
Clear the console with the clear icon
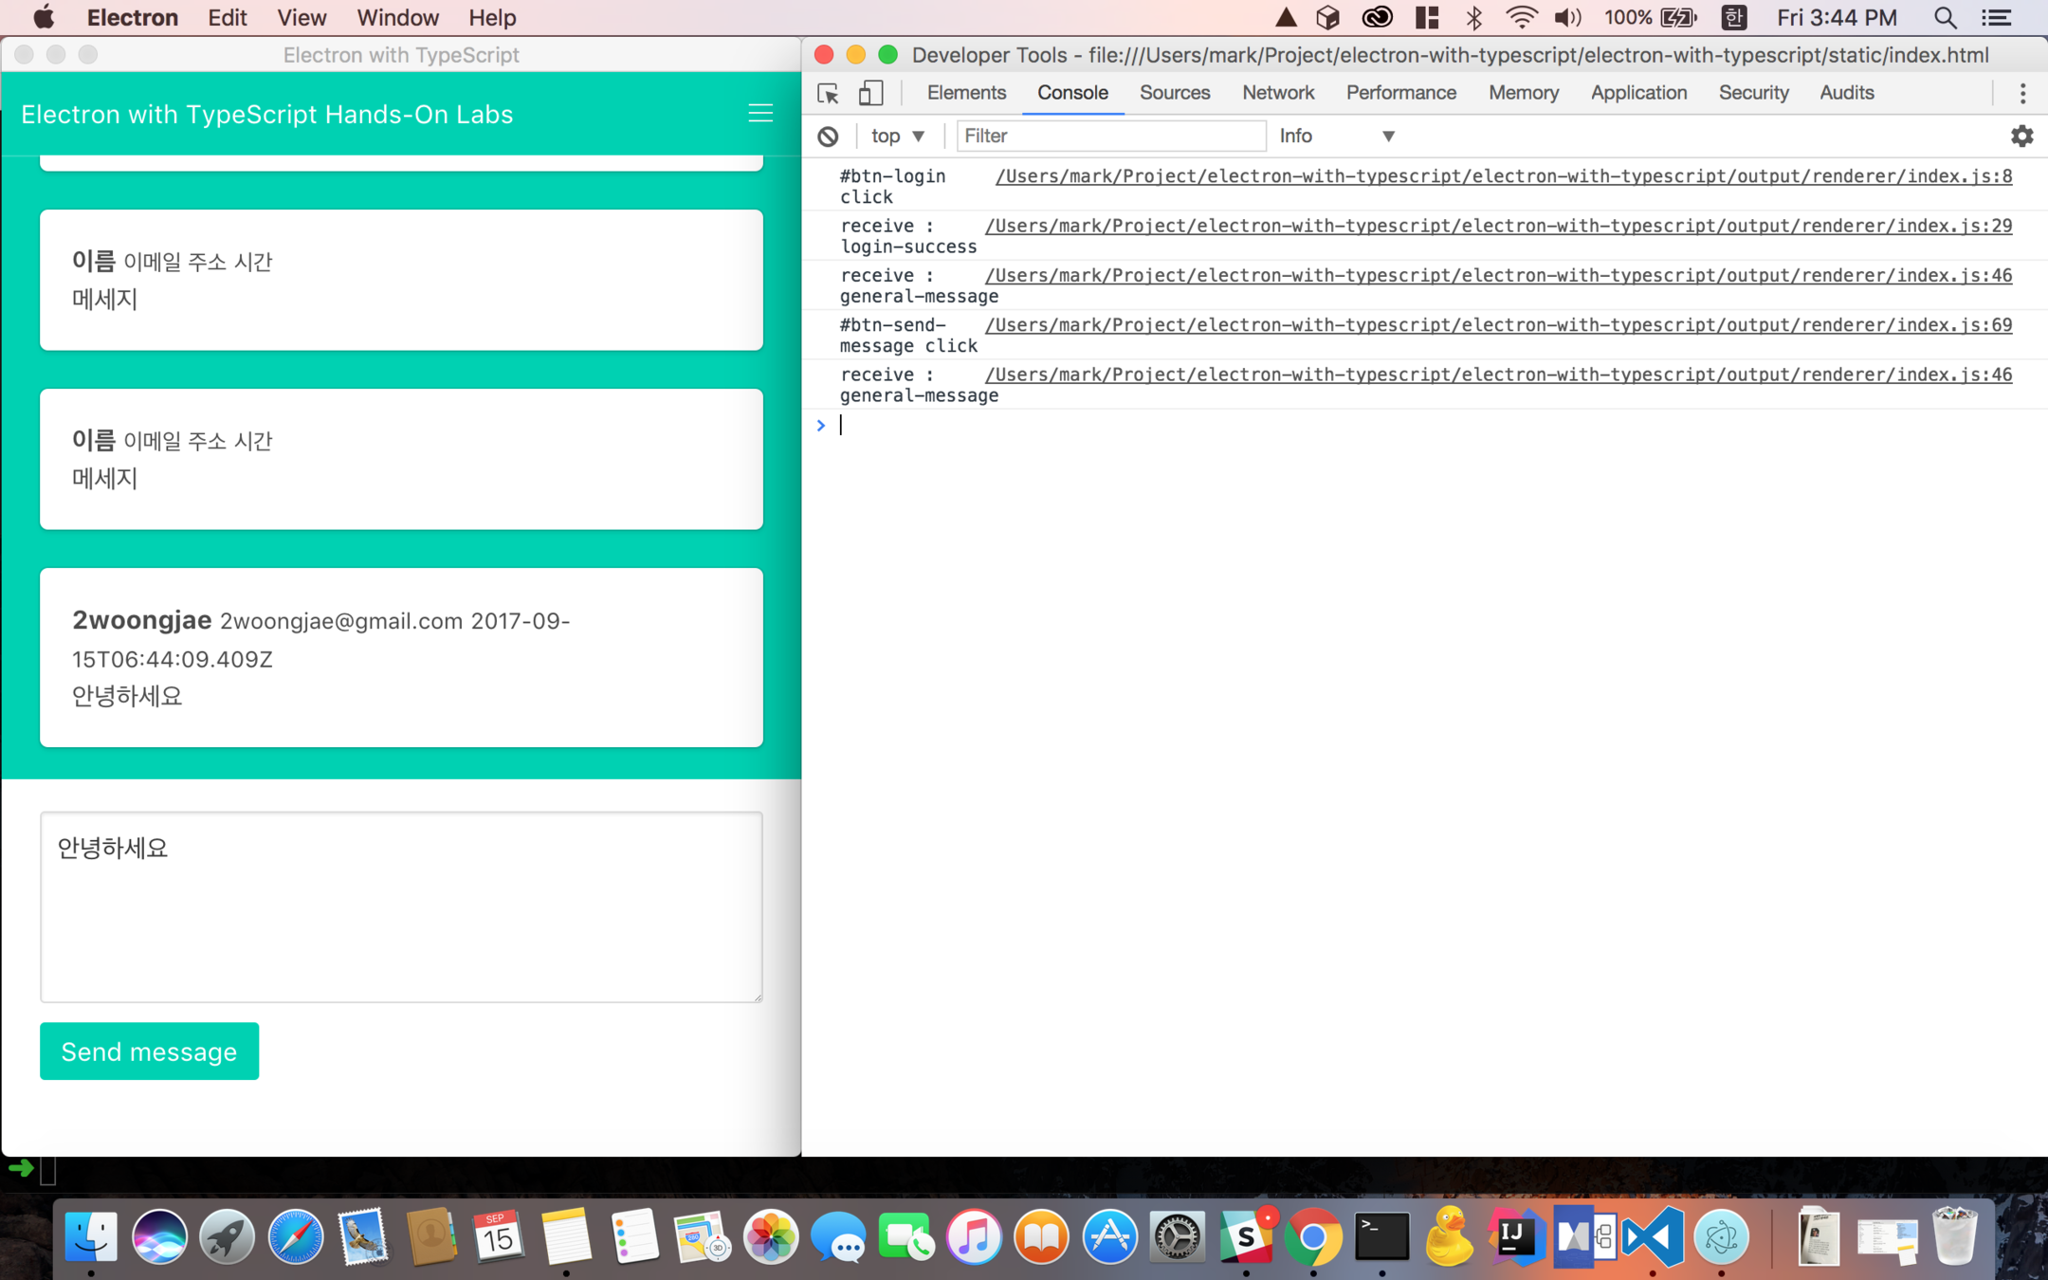click(828, 137)
